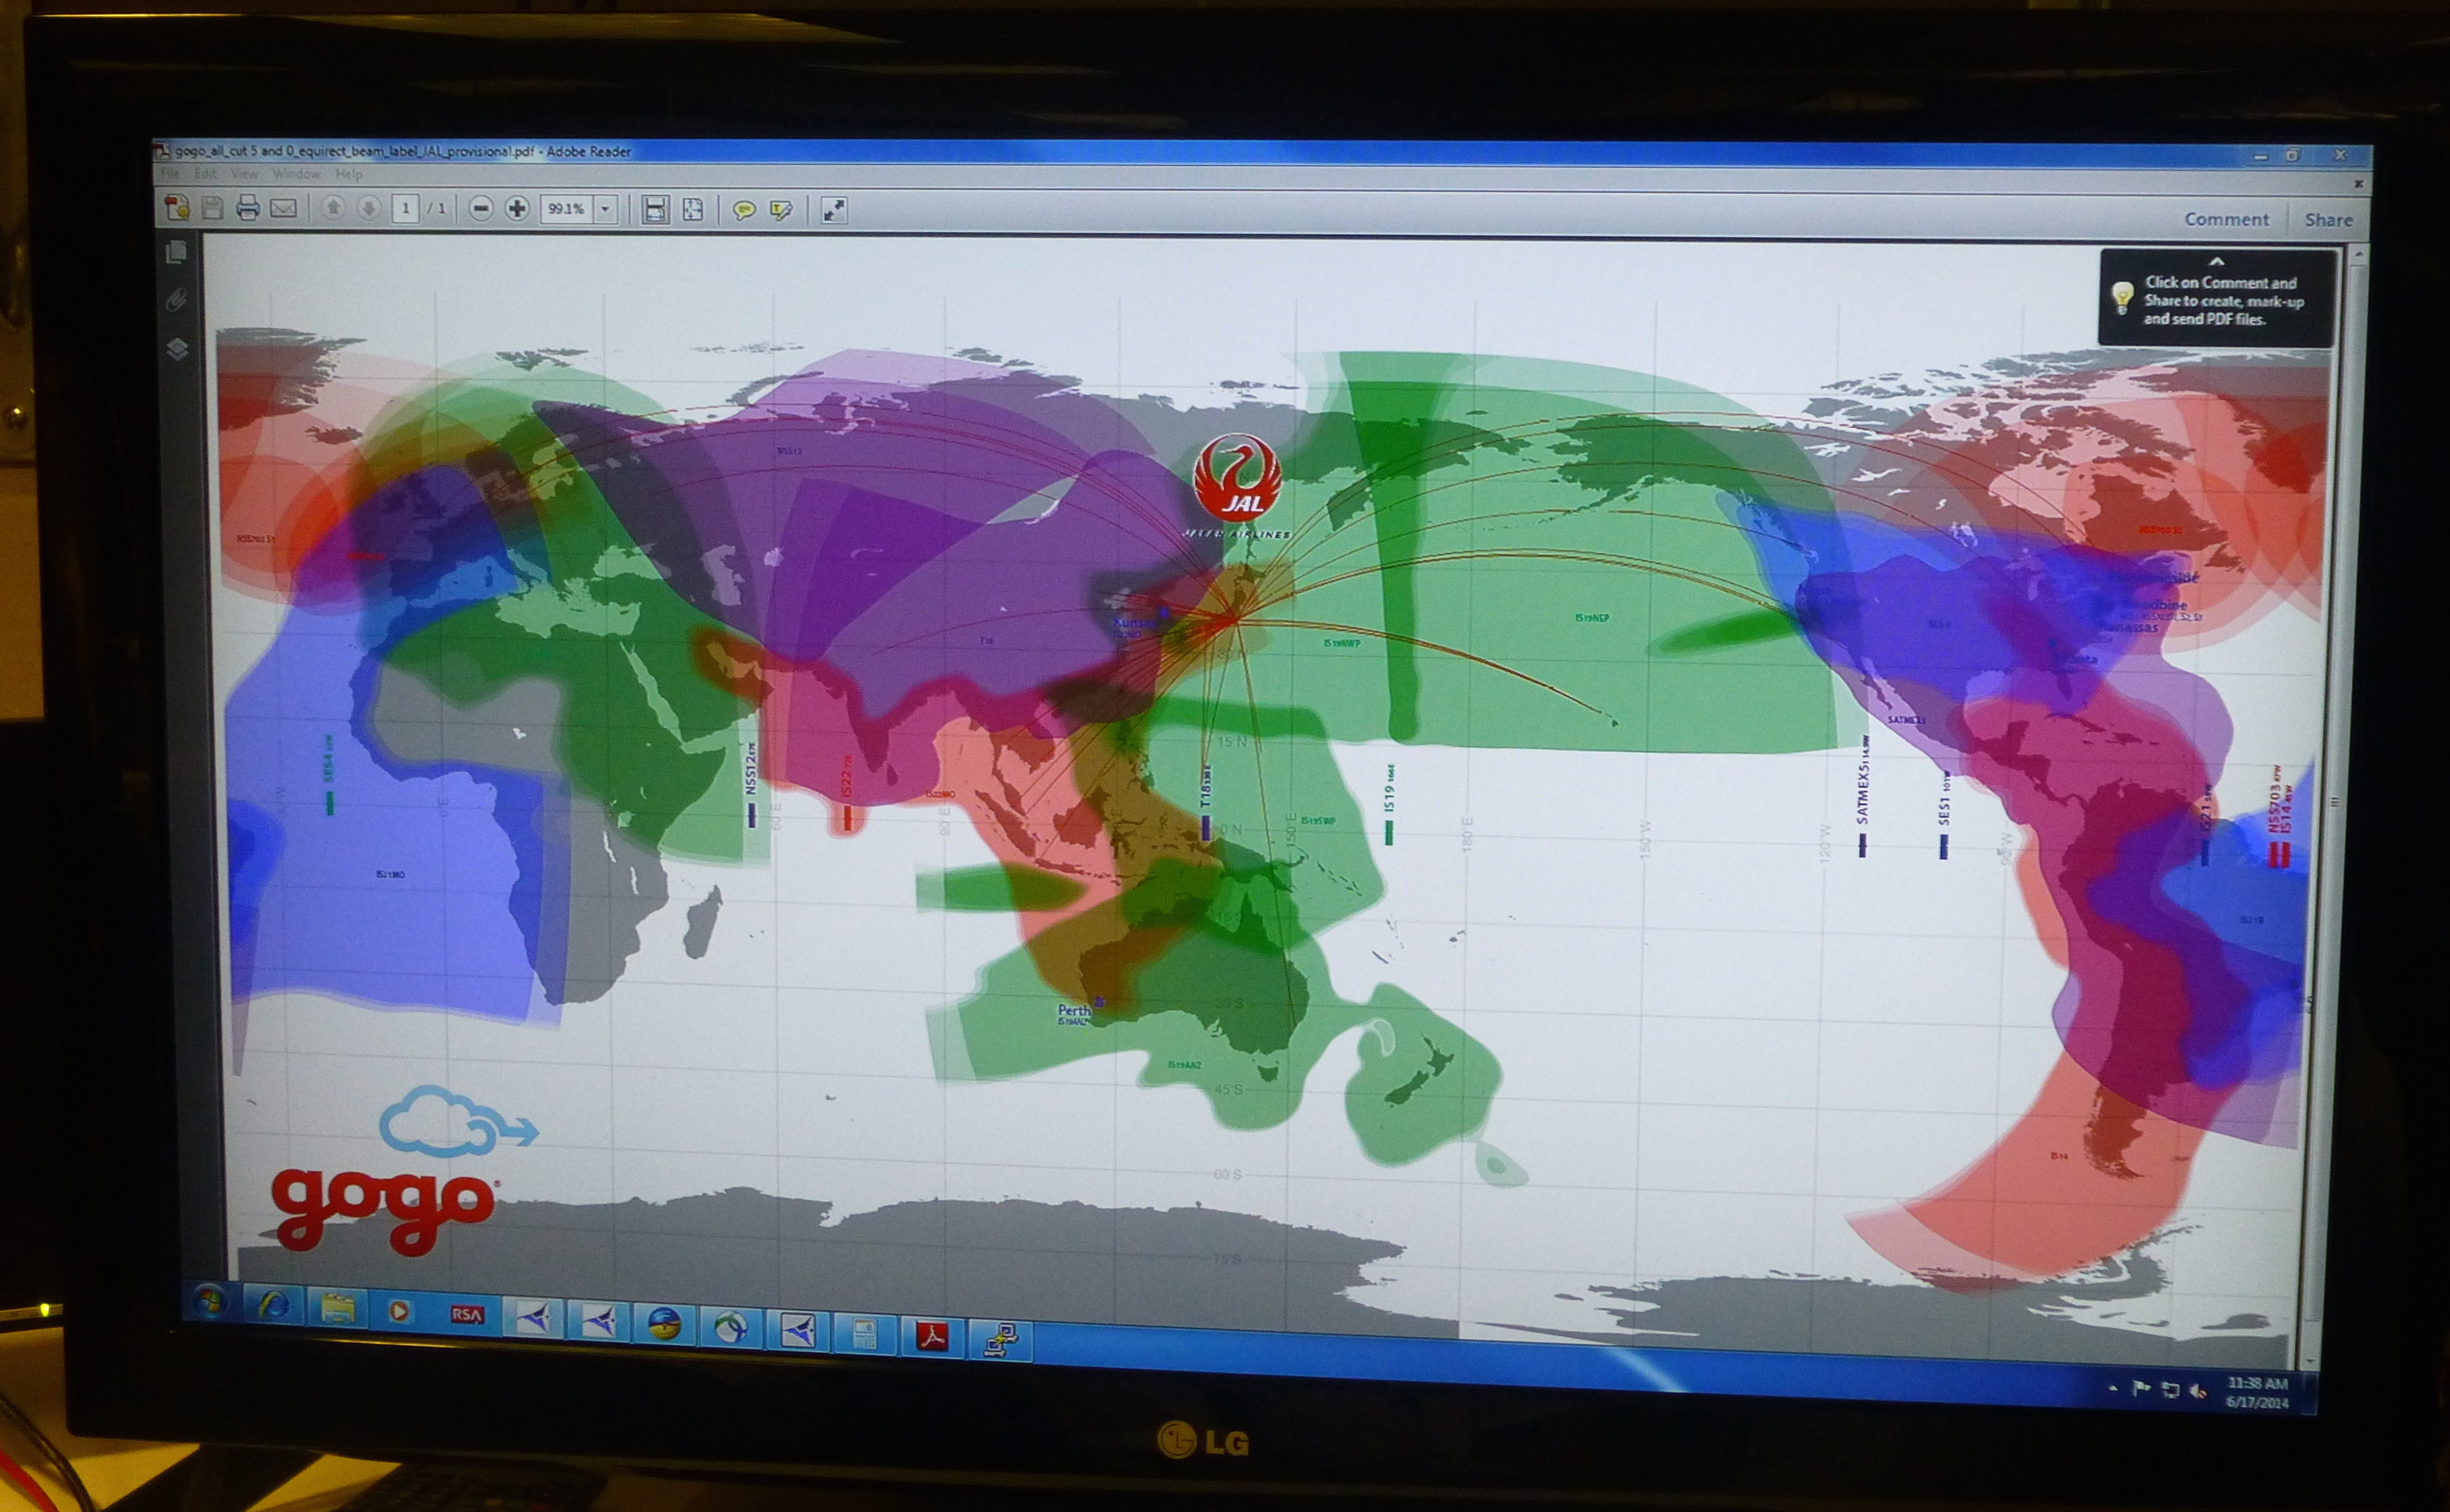Viewport: 2450px width, 1512px height.
Task: Go to next page down arrow
Action: point(369,208)
